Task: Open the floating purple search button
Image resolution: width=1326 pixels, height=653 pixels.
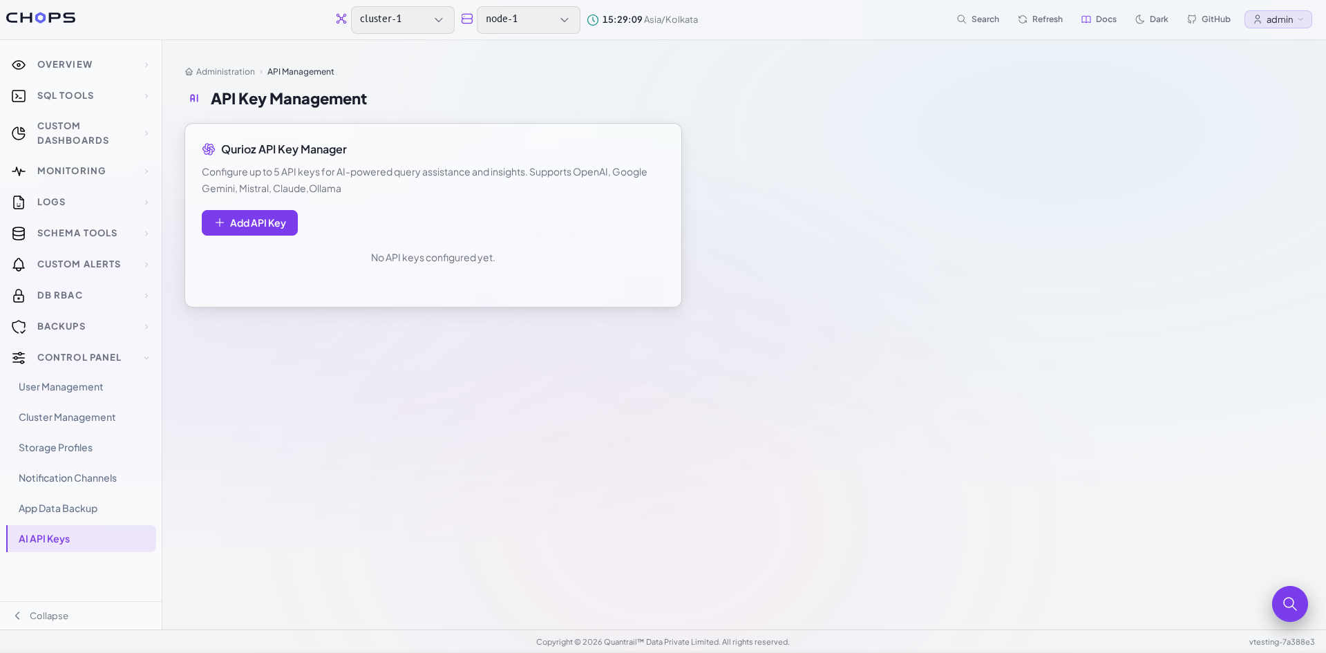Action: (x=1289, y=604)
